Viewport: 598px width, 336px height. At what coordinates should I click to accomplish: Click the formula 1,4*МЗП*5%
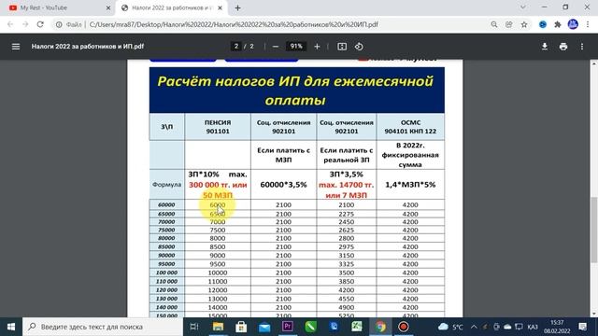pos(410,185)
